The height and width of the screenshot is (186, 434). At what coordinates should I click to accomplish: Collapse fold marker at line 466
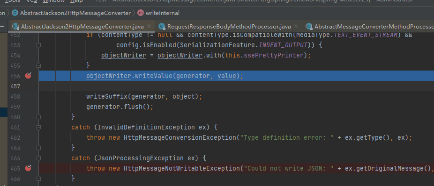pos(39,179)
